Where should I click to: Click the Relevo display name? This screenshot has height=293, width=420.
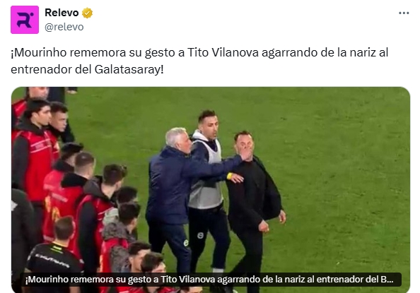[x=62, y=13]
